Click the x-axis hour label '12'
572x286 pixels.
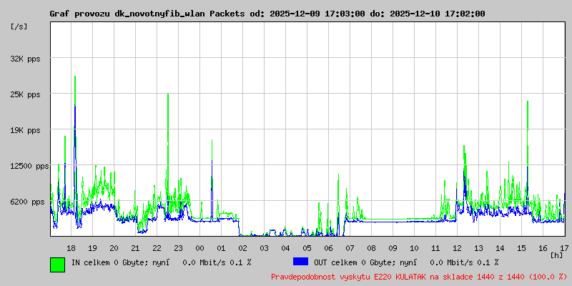click(457, 248)
